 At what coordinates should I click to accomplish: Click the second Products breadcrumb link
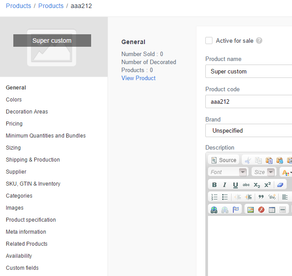pos(51,6)
